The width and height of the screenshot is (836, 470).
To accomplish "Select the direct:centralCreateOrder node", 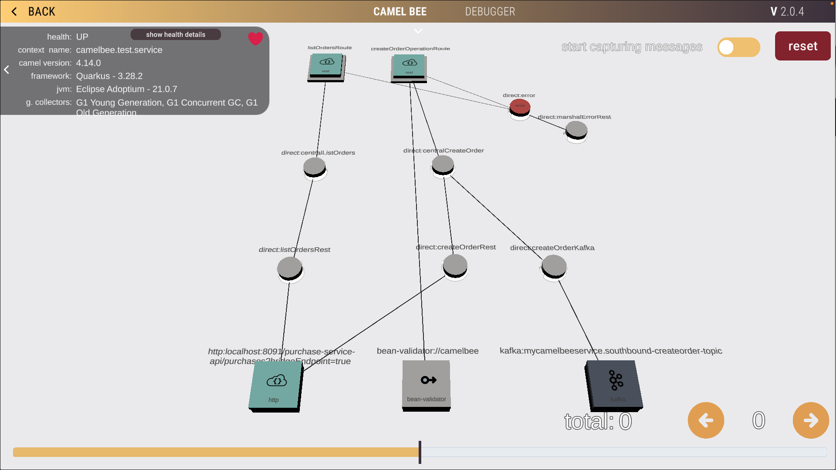I will (x=442, y=165).
